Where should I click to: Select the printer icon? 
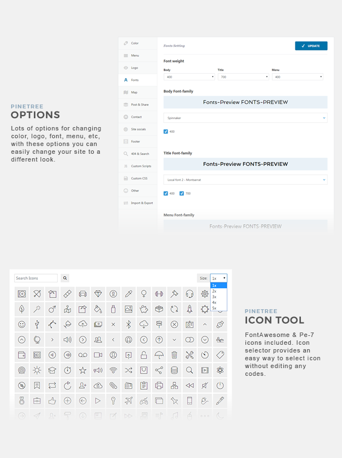point(159,385)
